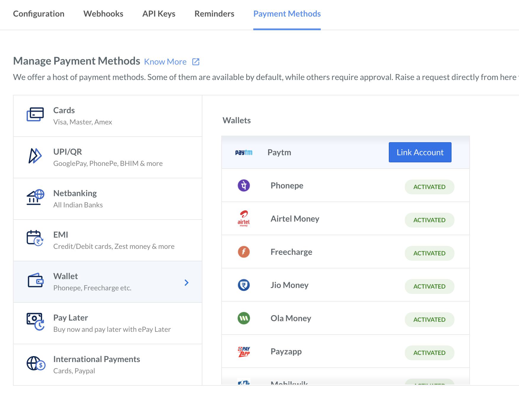Click the International Payments globe icon
Viewport: 519px width, 397px height.
[36, 363]
